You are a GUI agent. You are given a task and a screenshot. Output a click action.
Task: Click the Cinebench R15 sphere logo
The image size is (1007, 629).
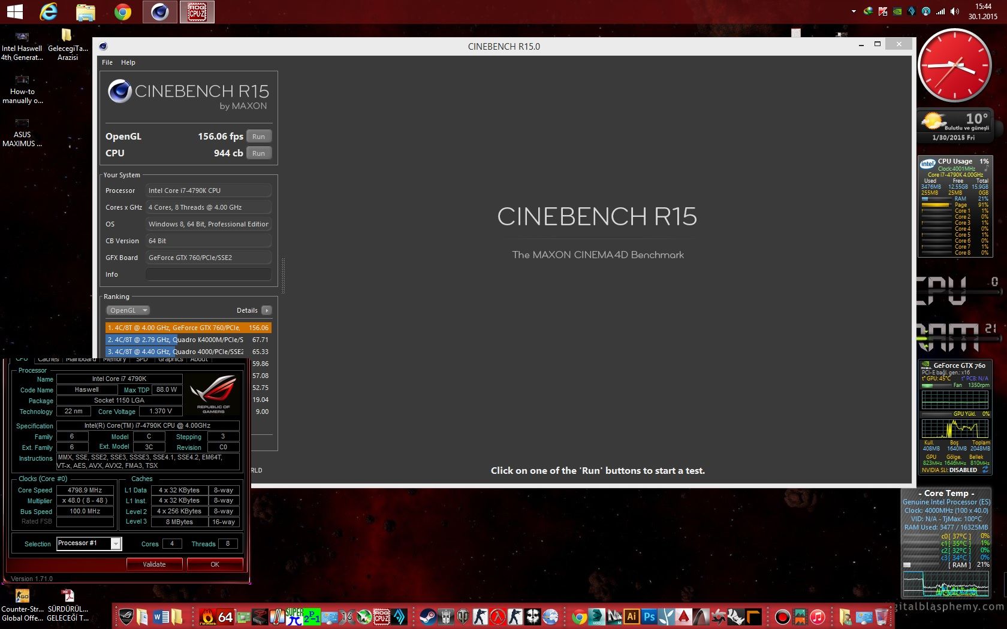point(120,91)
